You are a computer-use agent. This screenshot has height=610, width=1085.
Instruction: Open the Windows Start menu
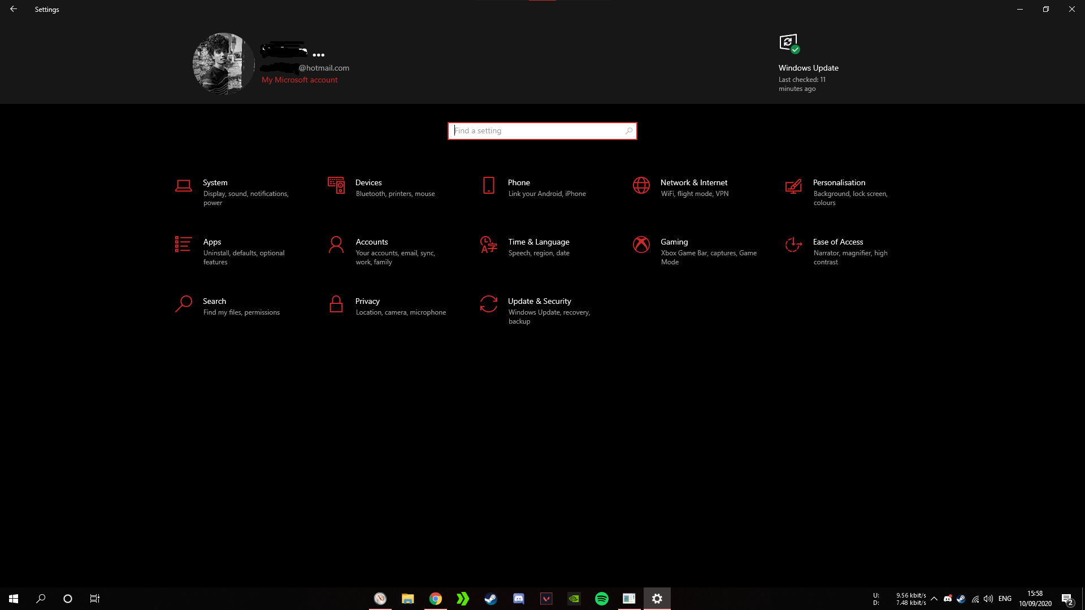pos(14,599)
